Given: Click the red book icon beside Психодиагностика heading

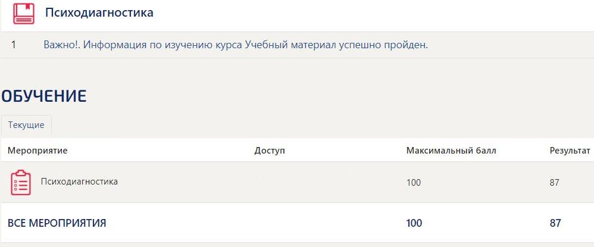Looking at the screenshot, I should coord(24,13).
